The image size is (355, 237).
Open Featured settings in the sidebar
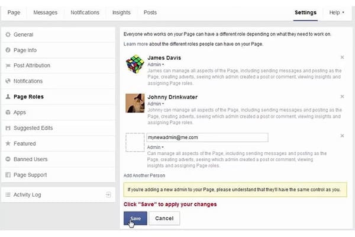coord(58,143)
